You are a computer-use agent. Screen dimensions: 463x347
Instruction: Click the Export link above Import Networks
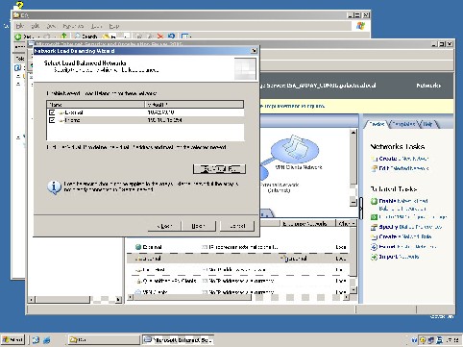407,247
